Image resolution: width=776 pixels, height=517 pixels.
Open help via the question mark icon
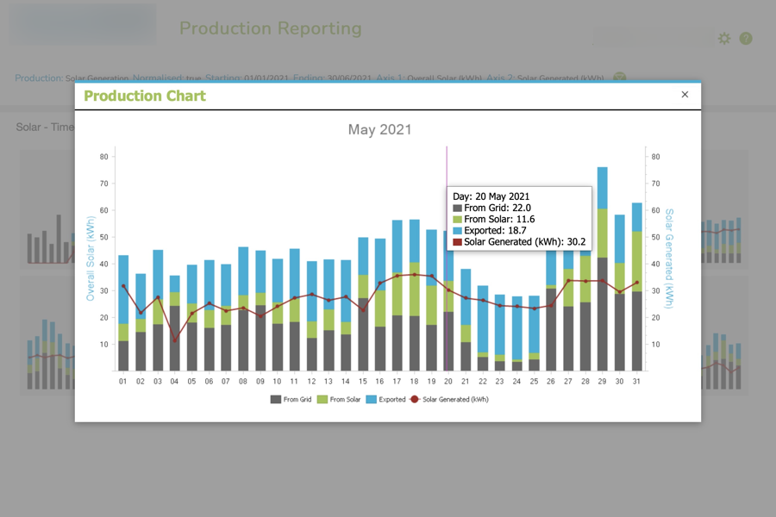click(746, 39)
